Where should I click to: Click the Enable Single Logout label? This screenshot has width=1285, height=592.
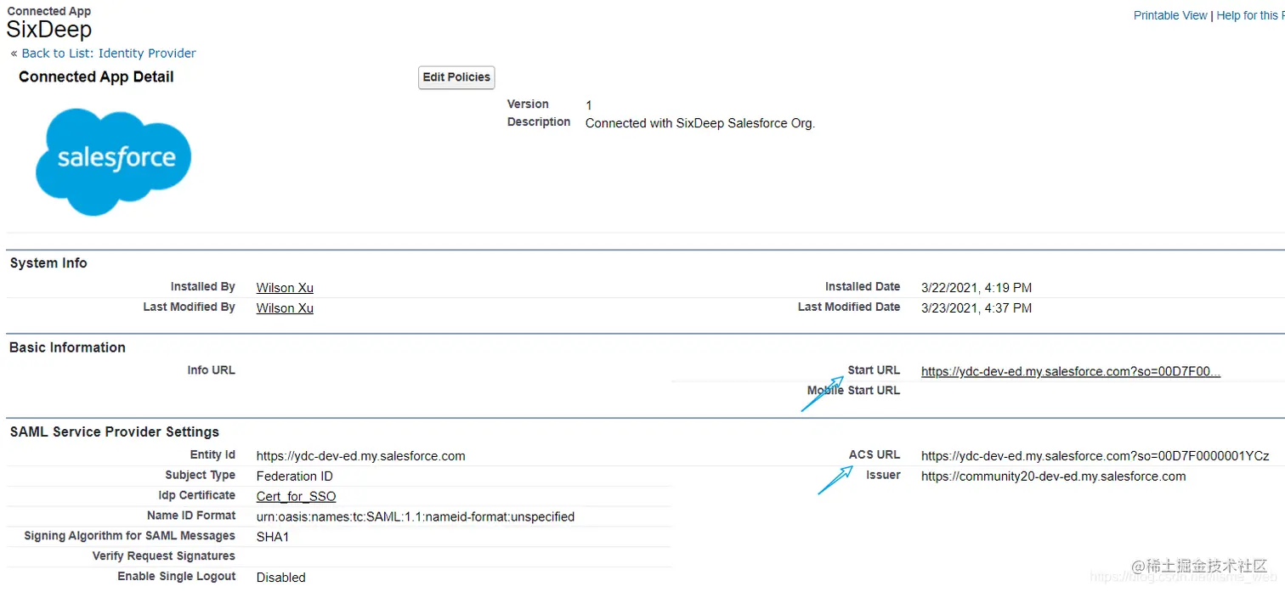[x=176, y=577]
